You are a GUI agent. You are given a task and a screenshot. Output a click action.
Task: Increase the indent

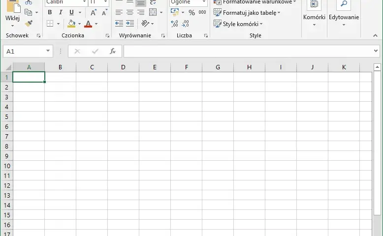point(130,24)
